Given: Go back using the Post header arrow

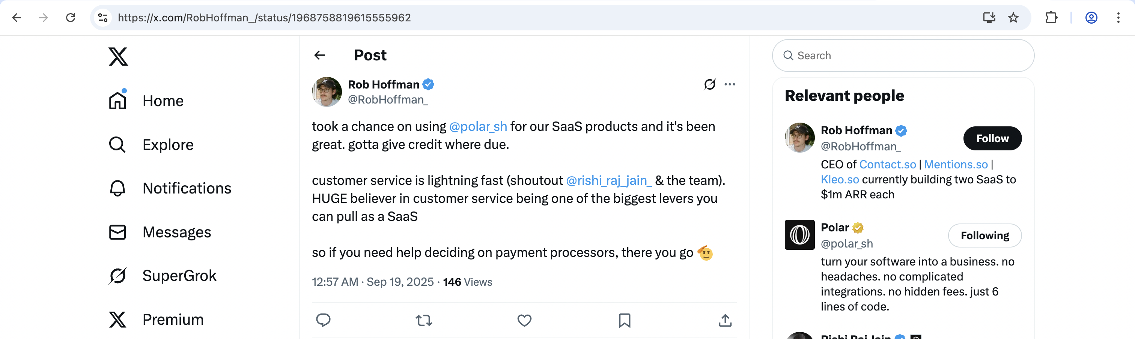Looking at the screenshot, I should pos(320,55).
